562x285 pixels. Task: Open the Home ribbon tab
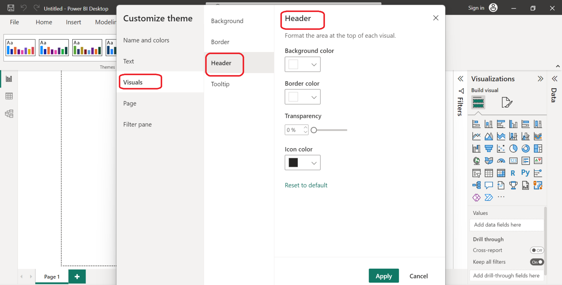[x=44, y=22]
